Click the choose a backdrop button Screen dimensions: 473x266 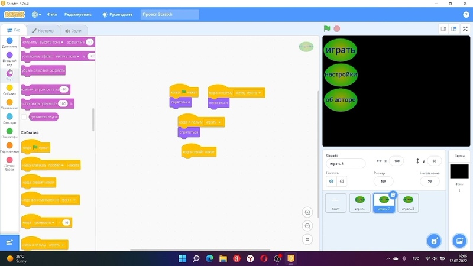[x=459, y=241]
